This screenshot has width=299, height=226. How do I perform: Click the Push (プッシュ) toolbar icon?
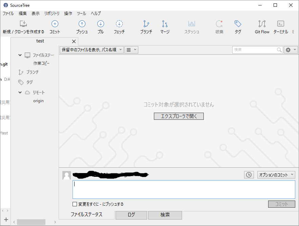82,24
